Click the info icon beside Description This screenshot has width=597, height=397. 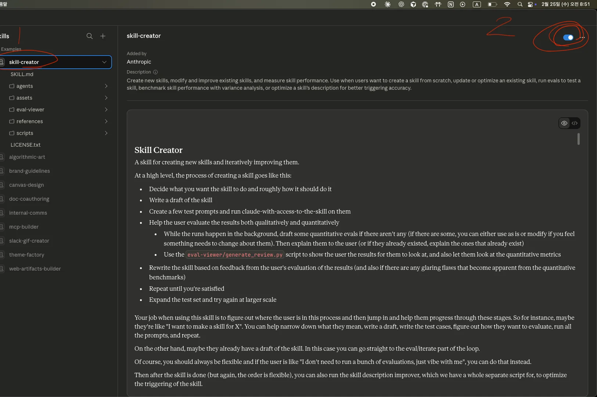coord(155,72)
